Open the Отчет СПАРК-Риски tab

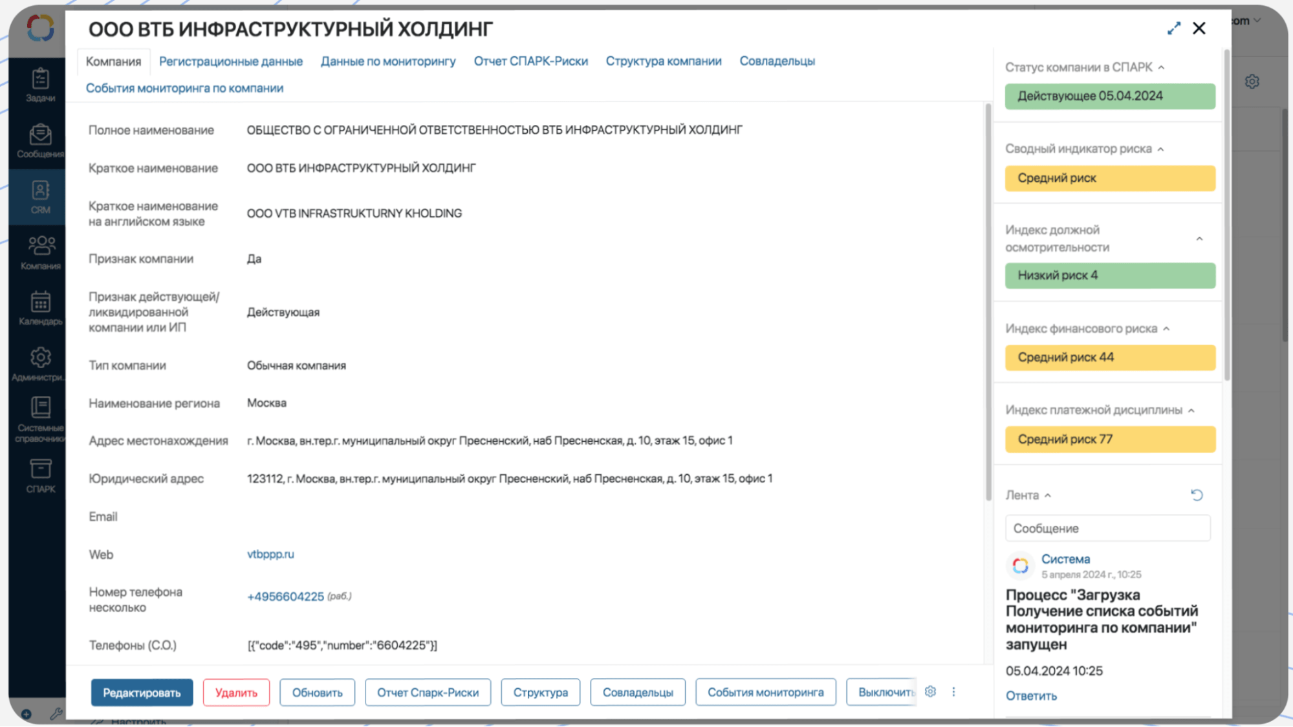531,61
